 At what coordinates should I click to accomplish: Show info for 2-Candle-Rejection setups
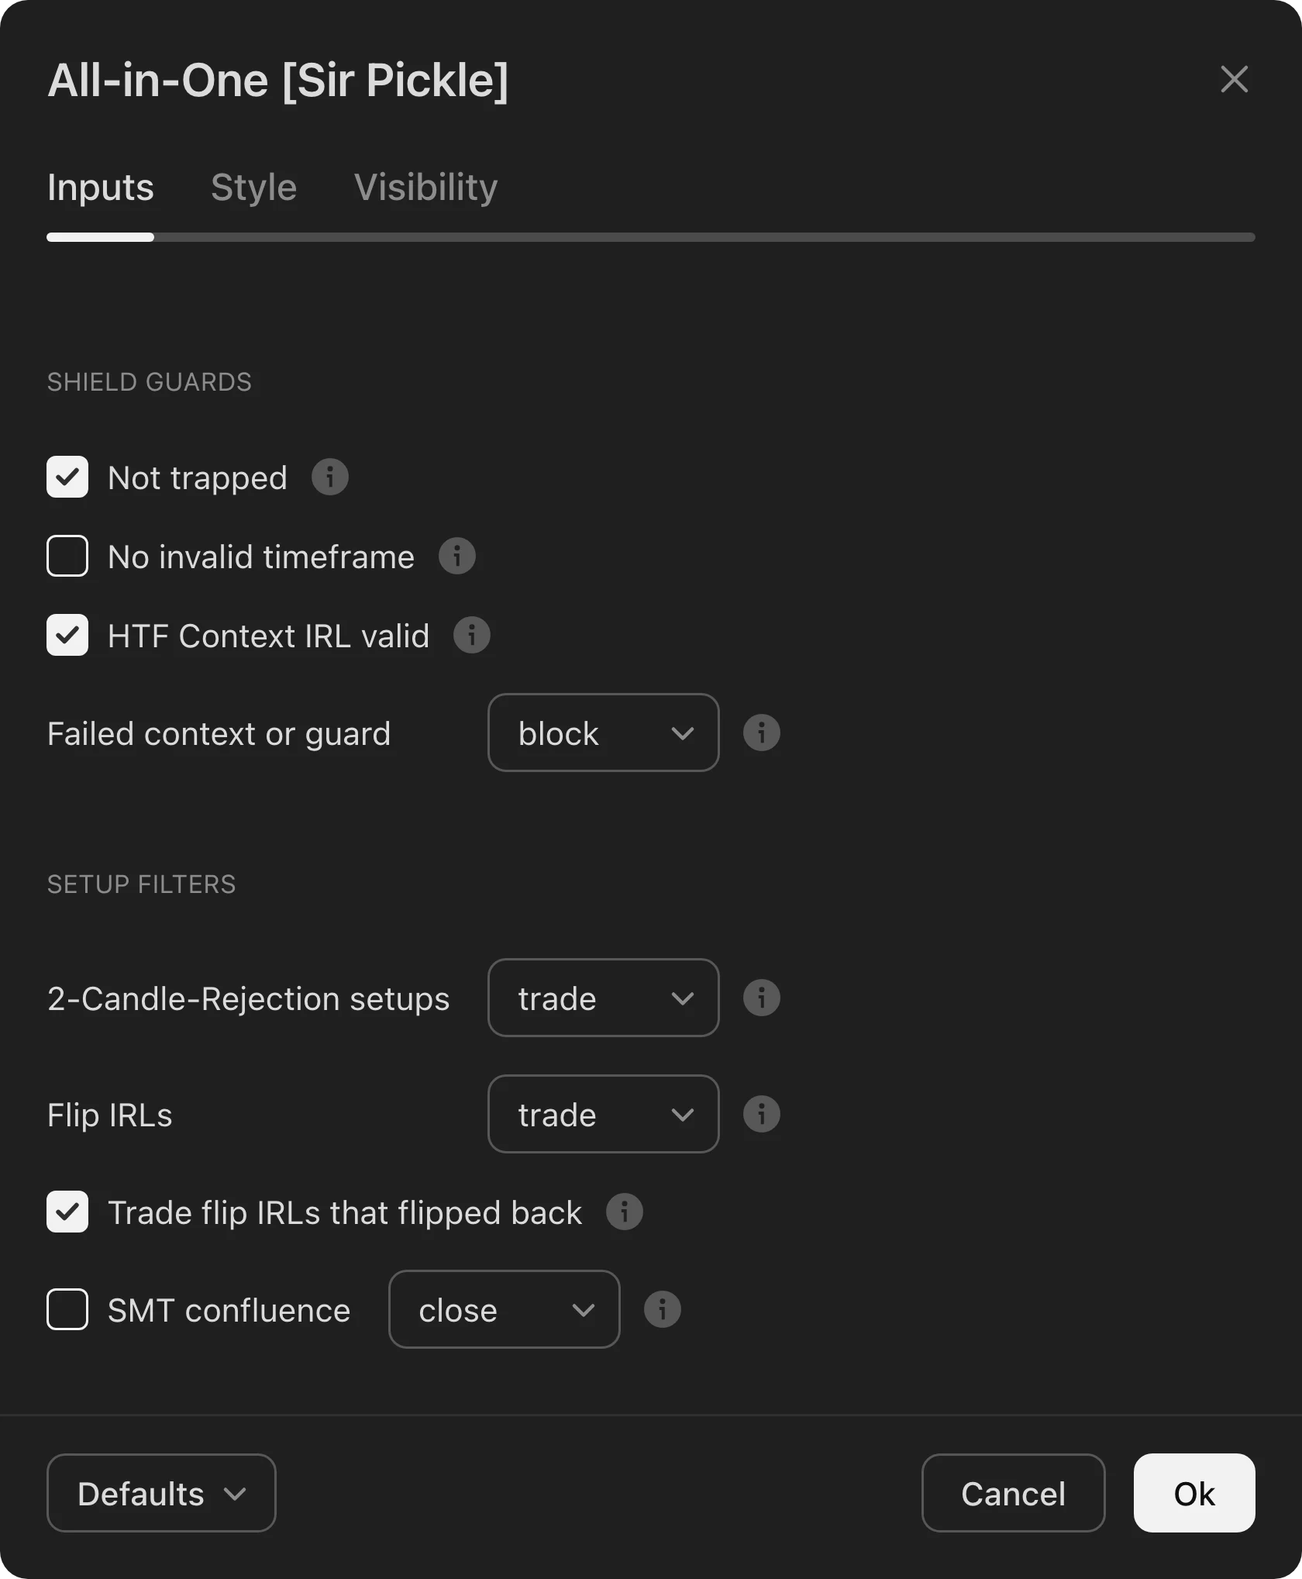761,998
